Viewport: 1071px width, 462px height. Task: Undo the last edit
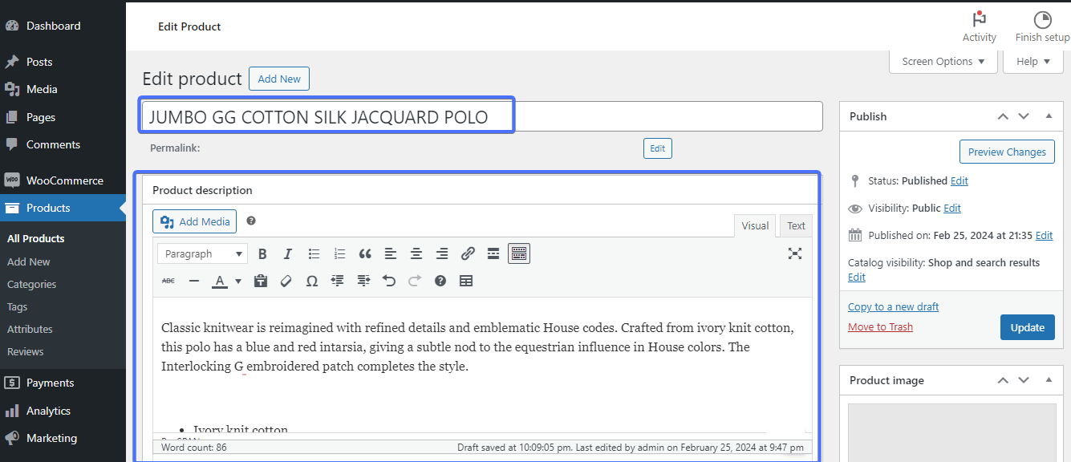pos(389,281)
